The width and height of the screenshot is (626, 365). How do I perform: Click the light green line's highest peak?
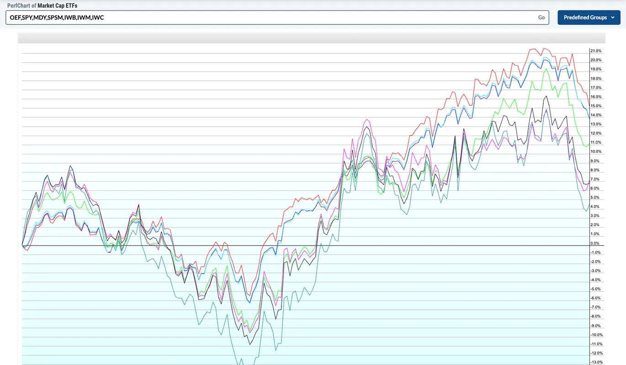coord(546,69)
